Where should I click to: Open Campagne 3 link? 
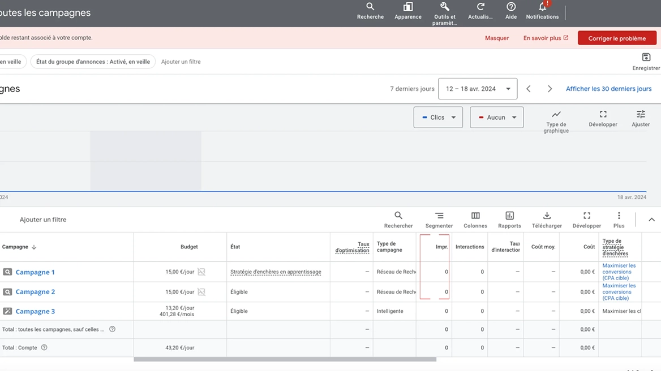coord(35,311)
